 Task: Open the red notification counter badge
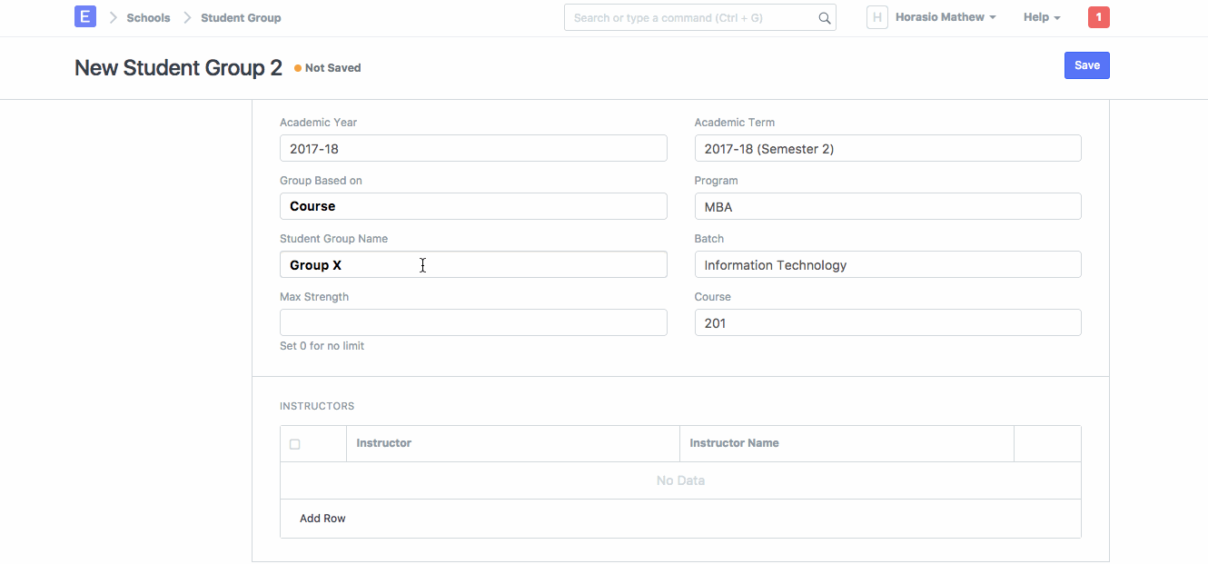[1098, 17]
